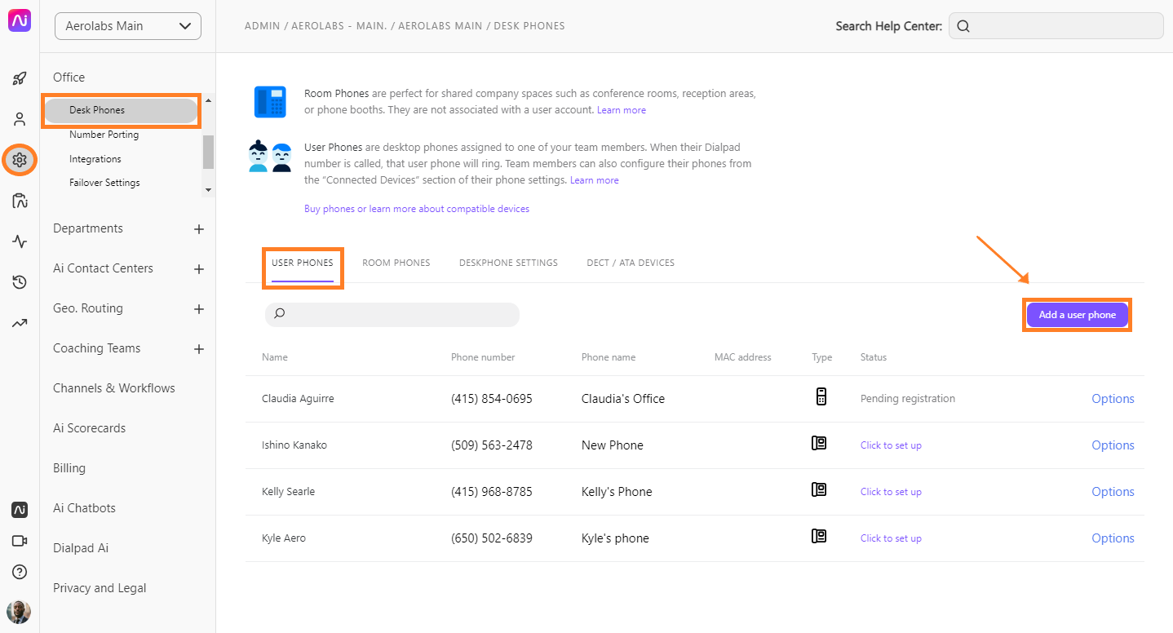Select Integrations in Office menu
The height and width of the screenshot is (633, 1173).
(x=95, y=159)
